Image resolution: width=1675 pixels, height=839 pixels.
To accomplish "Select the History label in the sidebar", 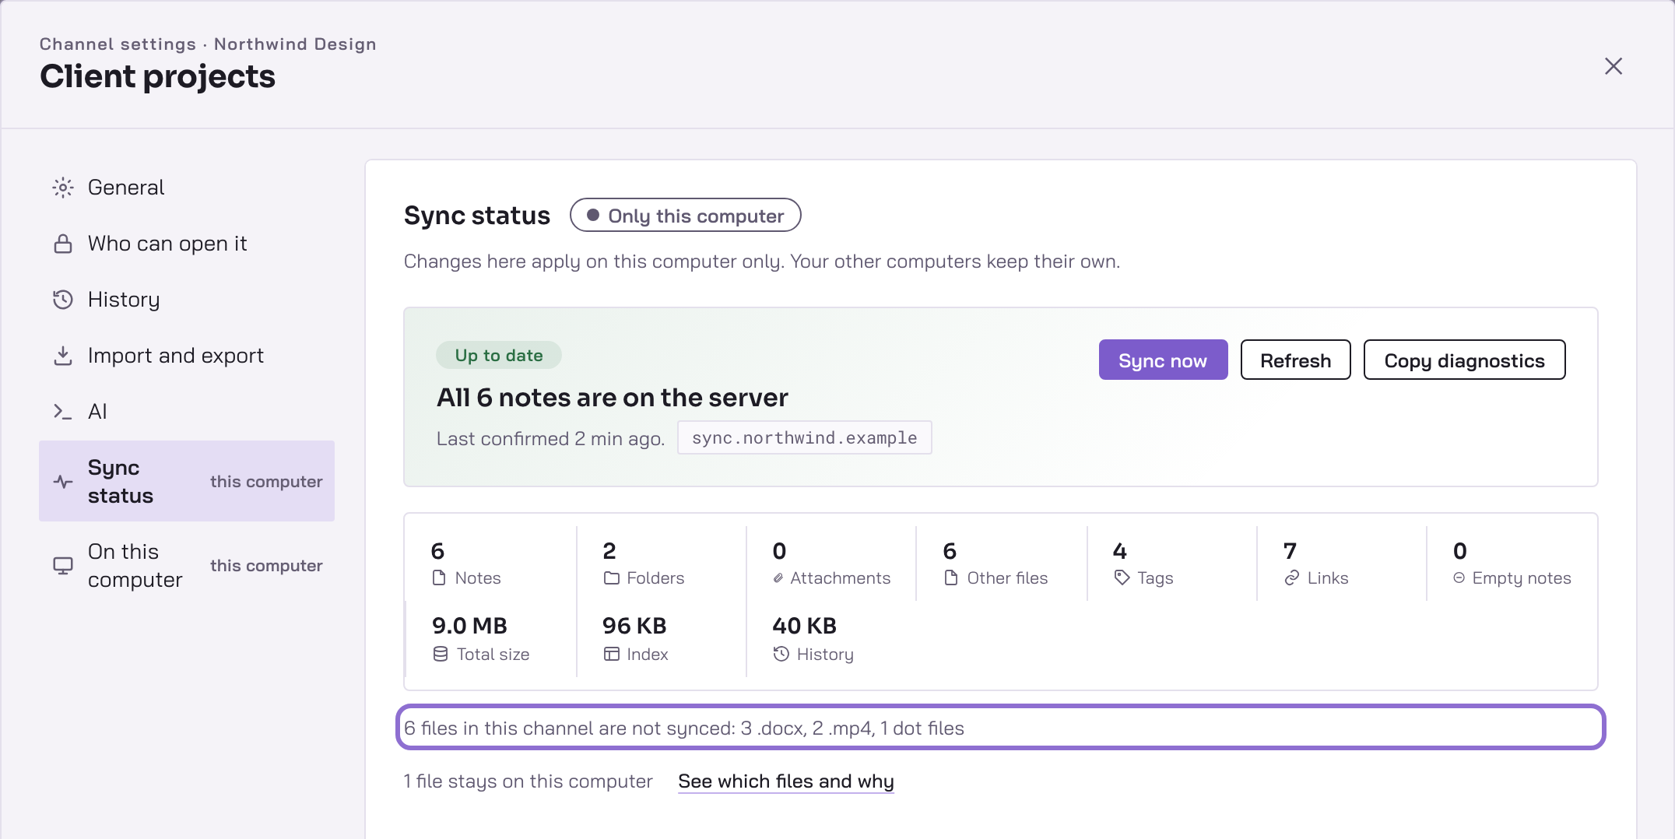I will [x=124, y=300].
